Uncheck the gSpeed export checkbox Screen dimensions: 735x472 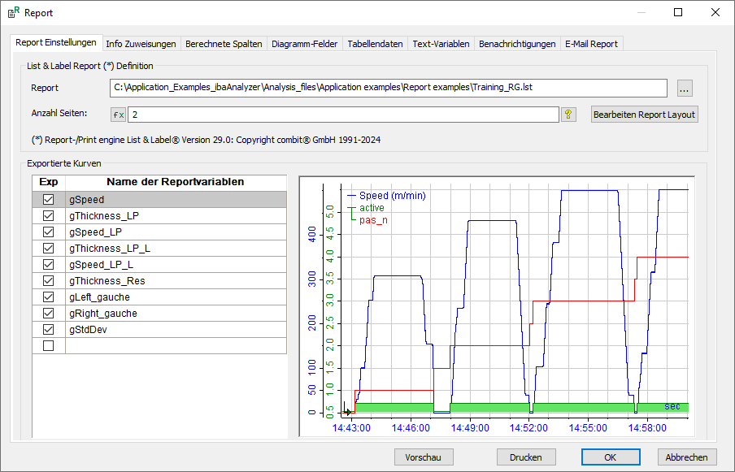(x=48, y=200)
